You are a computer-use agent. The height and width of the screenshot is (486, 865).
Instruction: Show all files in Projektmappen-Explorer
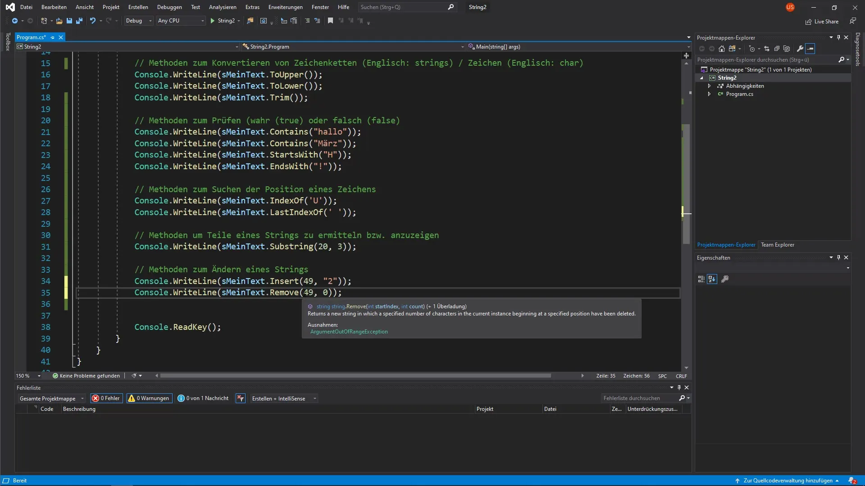[x=787, y=49]
